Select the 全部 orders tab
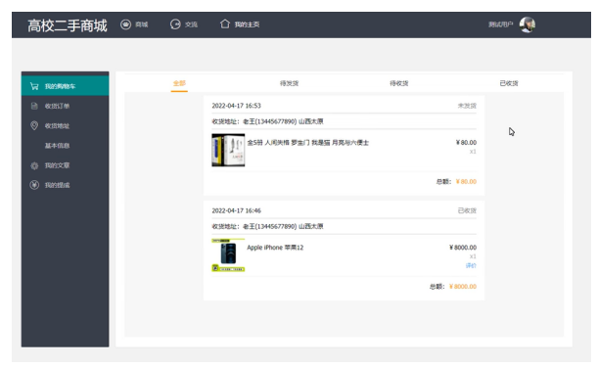Image resolution: width=597 pixels, height=367 pixels. coord(179,83)
